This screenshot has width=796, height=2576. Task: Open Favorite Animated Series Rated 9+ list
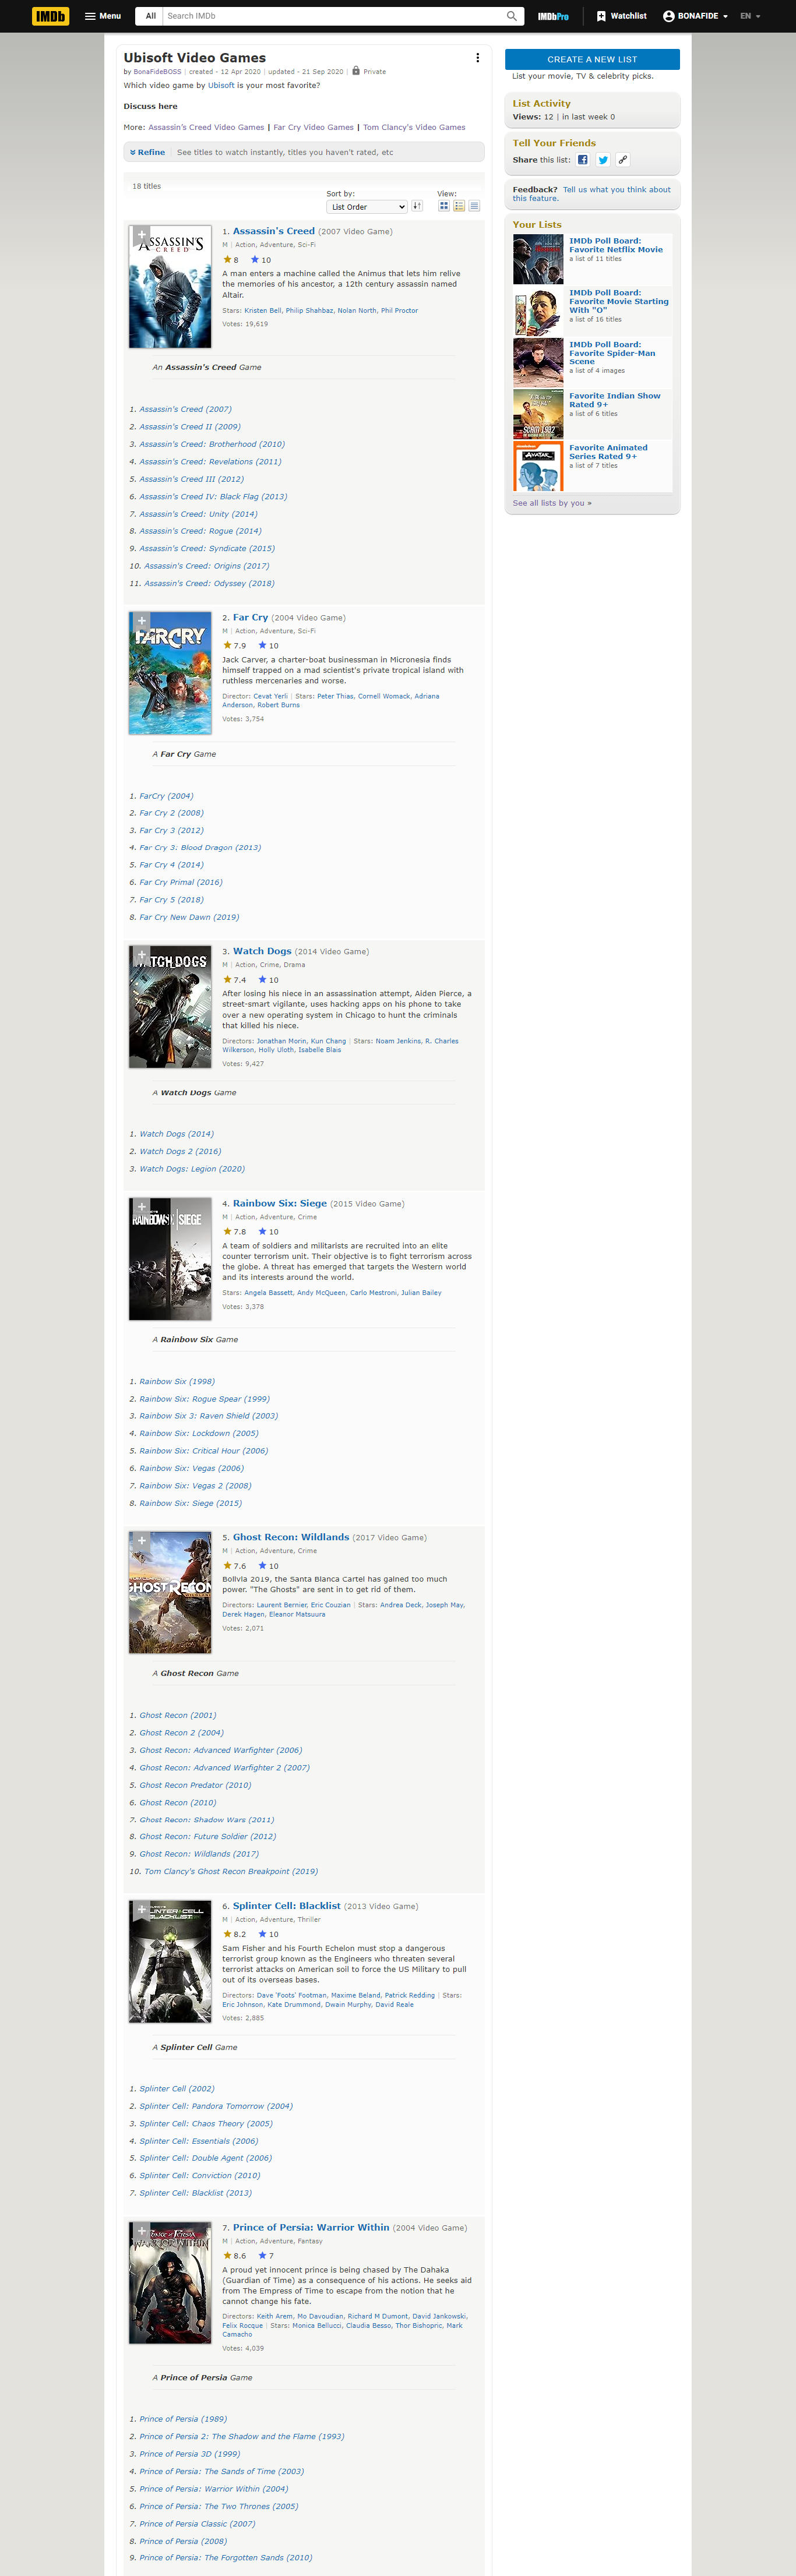coord(608,452)
